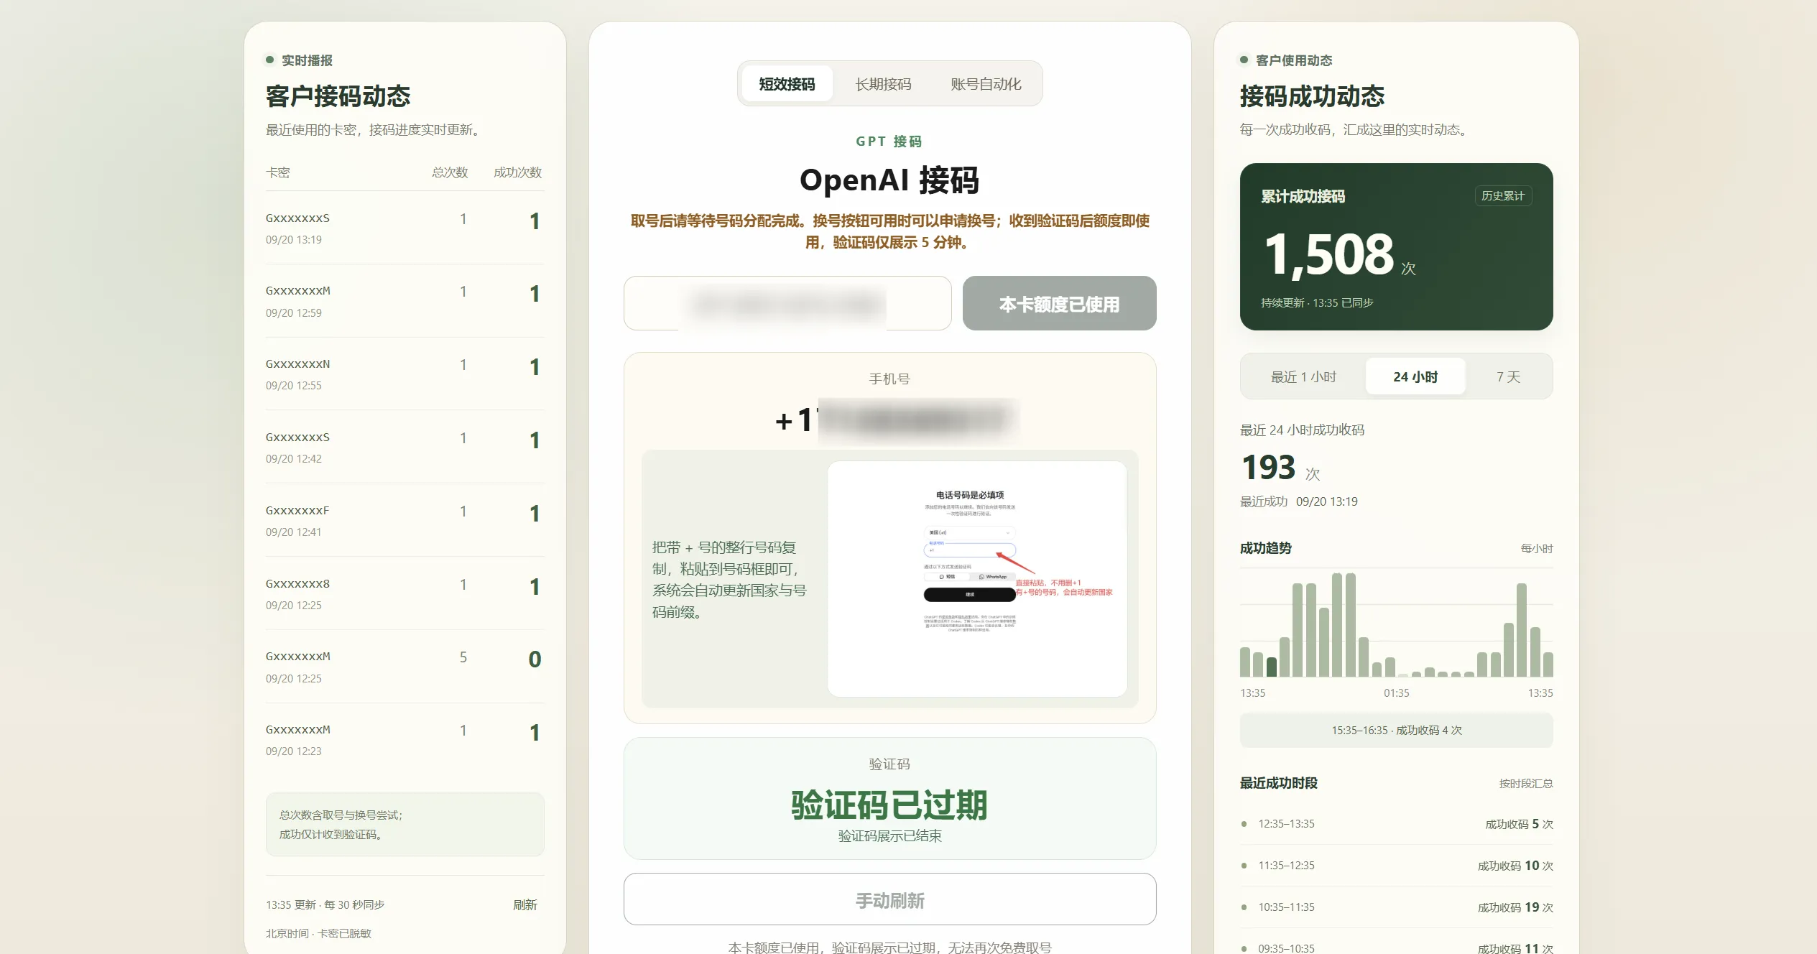This screenshot has width=1817, height=954.
Task: Click the 15:35–16:35 · 成功收码 4 次 tooltip
Action: click(1396, 730)
